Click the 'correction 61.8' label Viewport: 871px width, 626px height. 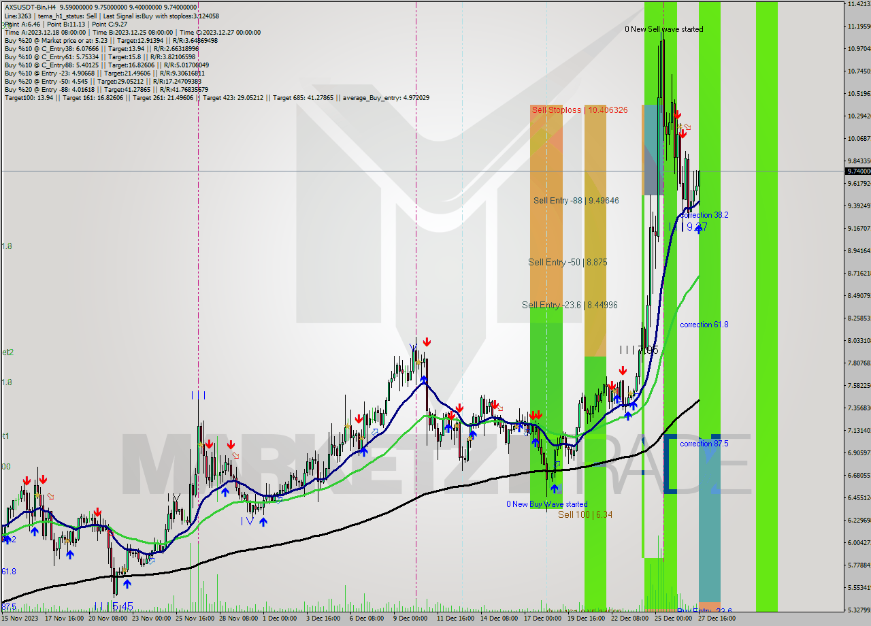(x=704, y=325)
